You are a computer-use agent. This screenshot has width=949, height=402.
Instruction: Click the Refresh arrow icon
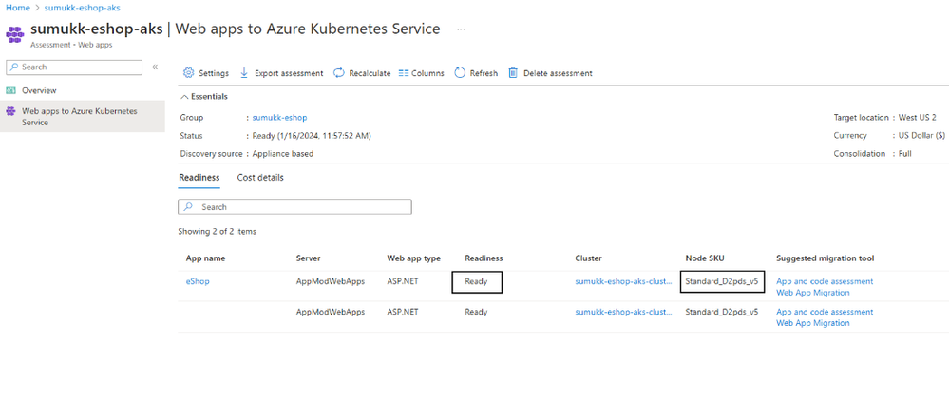460,72
